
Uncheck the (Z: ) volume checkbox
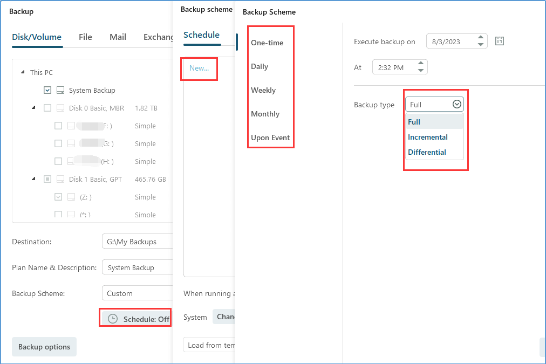click(x=58, y=197)
